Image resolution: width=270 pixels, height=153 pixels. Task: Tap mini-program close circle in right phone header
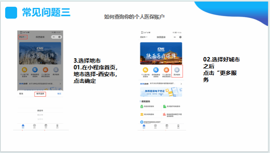click(180, 37)
